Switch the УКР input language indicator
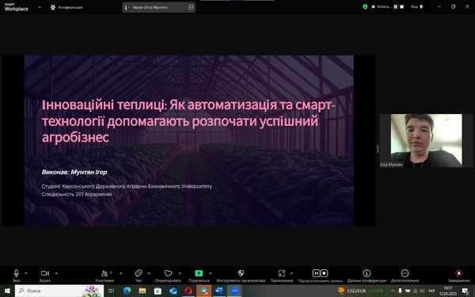475x297 pixels. pos(431,291)
